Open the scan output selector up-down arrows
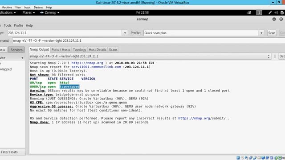The height and width of the screenshot is (160, 285). pyautogui.click(x=269, y=56)
